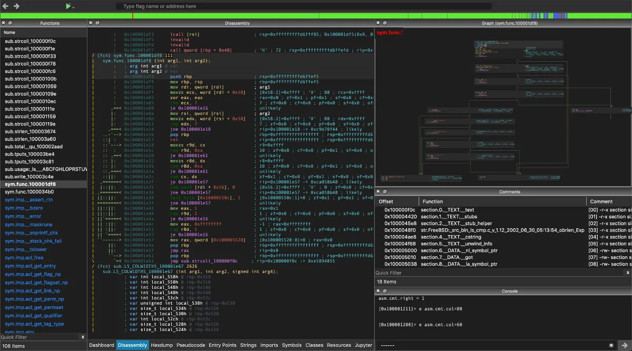Sort comments by the Offset column header
Screen dimensions: 632x351
pyautogui.click(x=388, y=201)
